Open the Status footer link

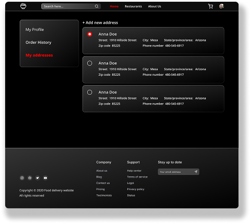coord(131,195)
